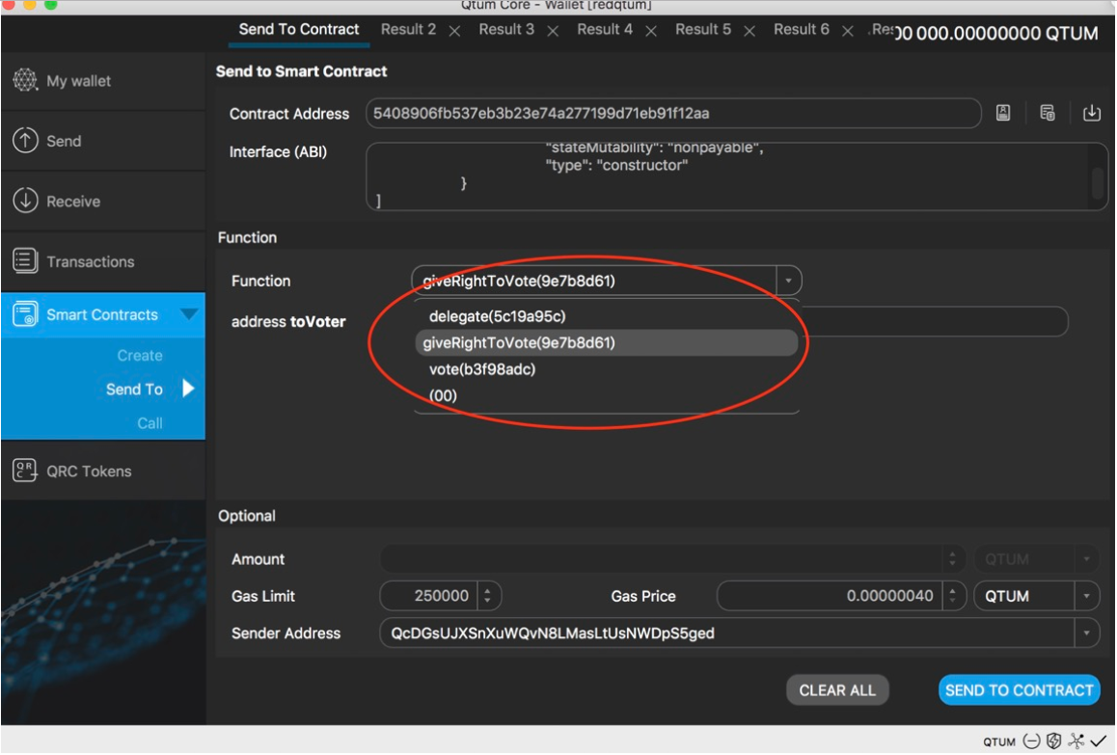Close the Result 6 tab with its X
The height and width of the screenshot is (755, 1117).
click(x=848, y=32)
